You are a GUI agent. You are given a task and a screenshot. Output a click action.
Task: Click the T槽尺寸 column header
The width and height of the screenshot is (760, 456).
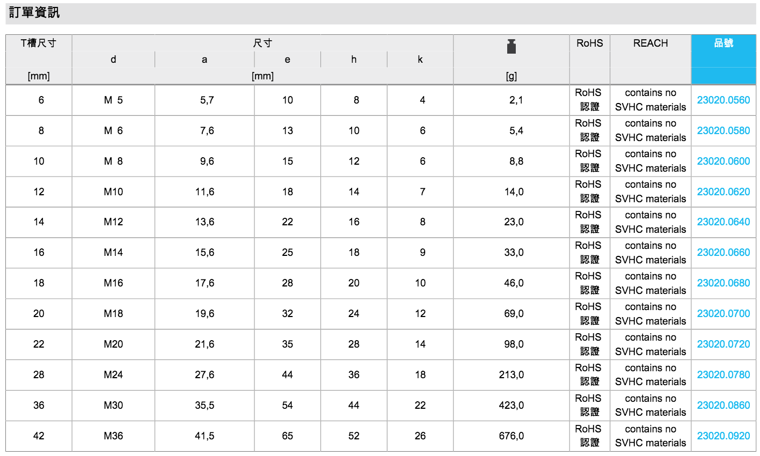click(x=39, y=43)
